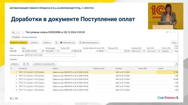Open the vertical dots window menu
The width and height of the screenshot is (188, 105).
pos(171,32)
